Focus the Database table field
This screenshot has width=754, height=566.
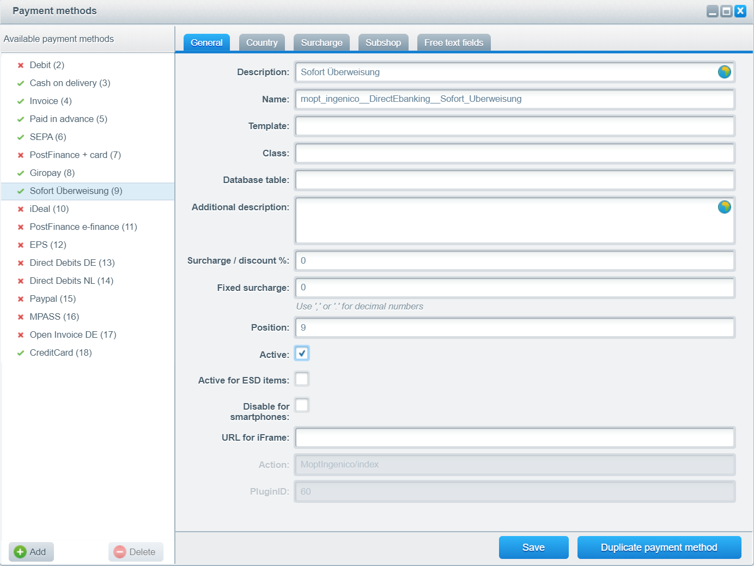(515, 180)
